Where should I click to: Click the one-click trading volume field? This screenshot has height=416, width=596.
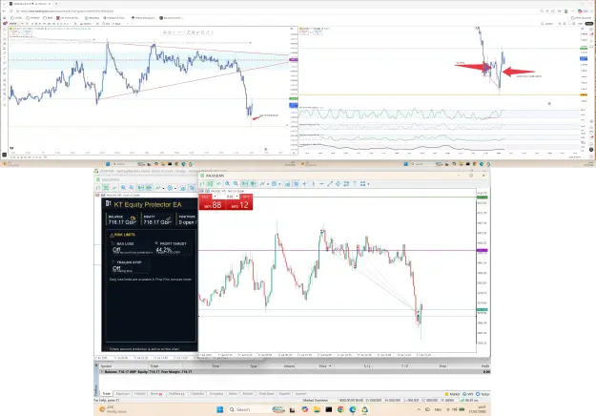pyautogui.click(x=226, y=197)
